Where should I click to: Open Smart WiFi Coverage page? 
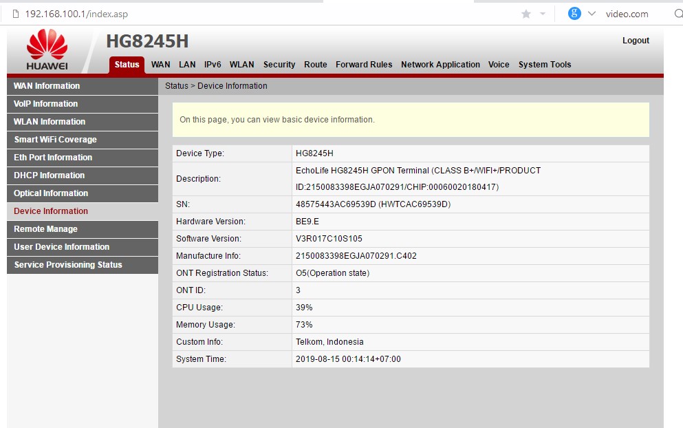(x=83, y=140)
